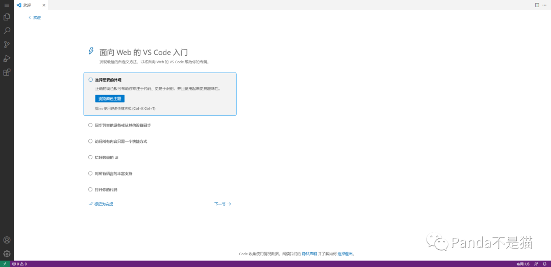Toggle the 对所有语言的丰富支持 step circle

coord(90,174)
